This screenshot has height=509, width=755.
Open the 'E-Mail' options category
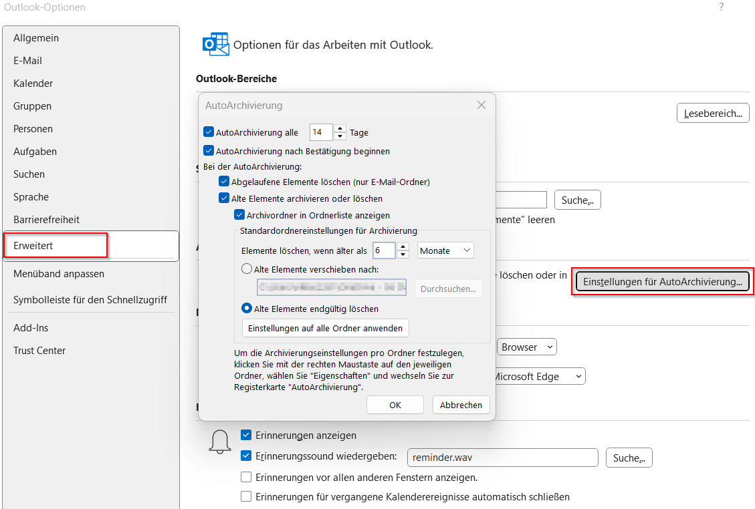click(27, 61)
